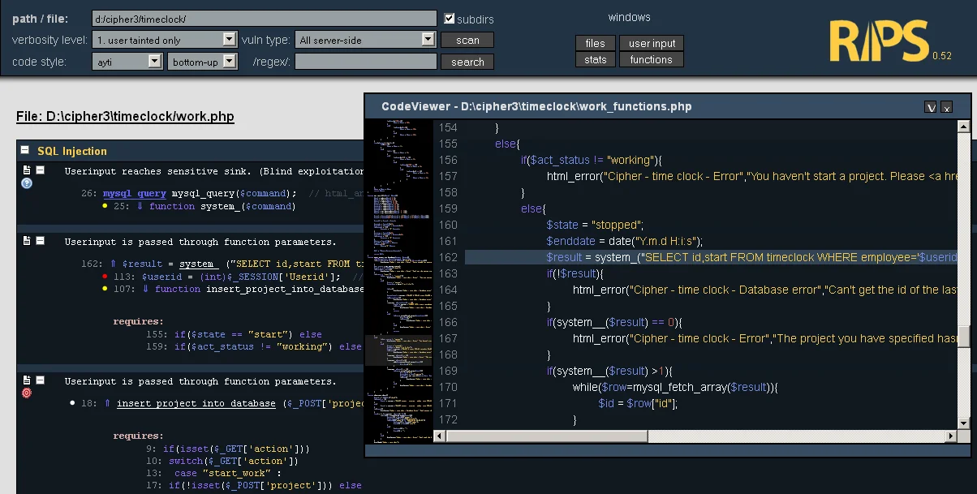Click the V icon on CodeViewer titlebar
The image size is (977, 494).
click(x=931, y=106)
